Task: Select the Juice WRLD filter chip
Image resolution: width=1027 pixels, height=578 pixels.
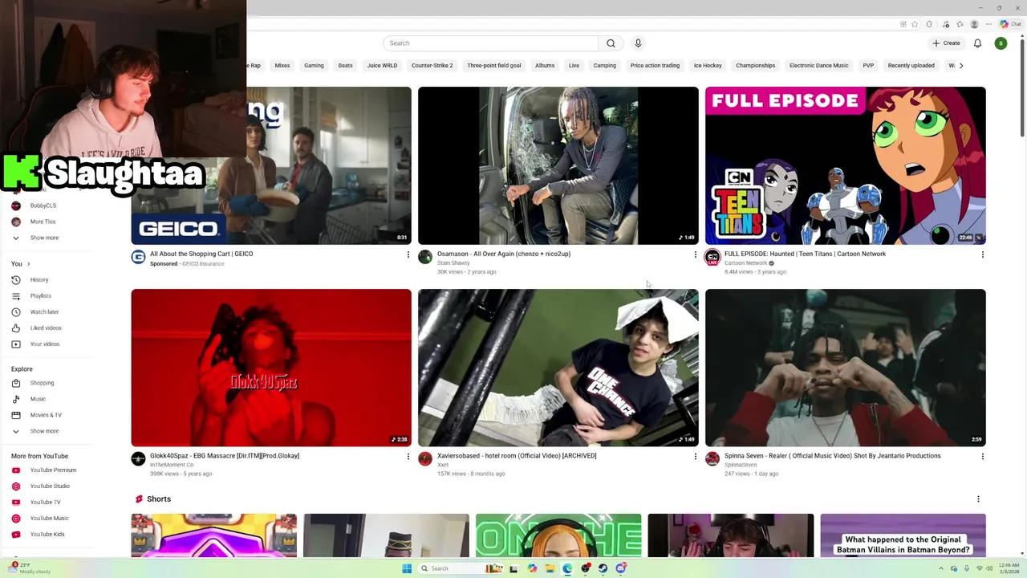Action: 382,66
